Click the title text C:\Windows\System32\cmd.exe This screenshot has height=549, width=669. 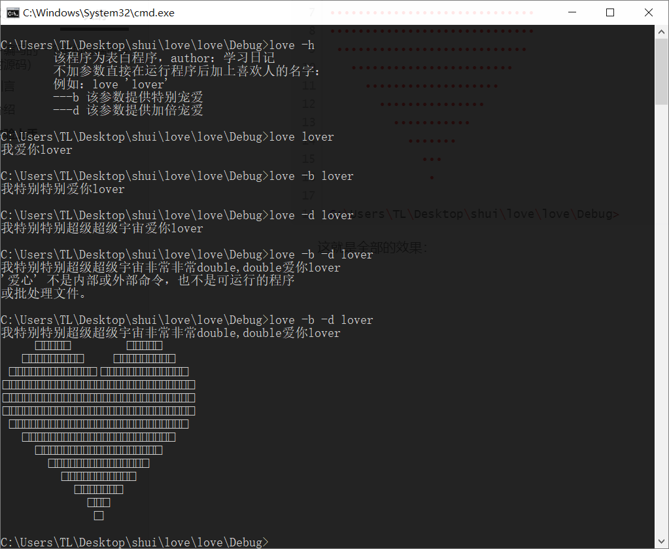point(99,13)
